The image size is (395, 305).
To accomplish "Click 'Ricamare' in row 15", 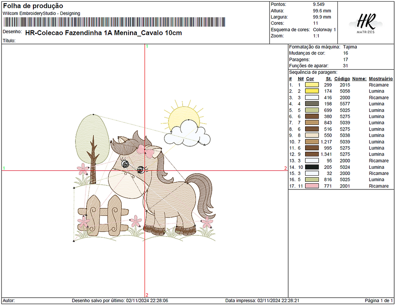I will (x=378, y=173).
